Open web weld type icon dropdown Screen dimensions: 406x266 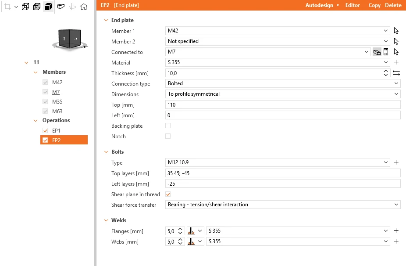[196, 241]
